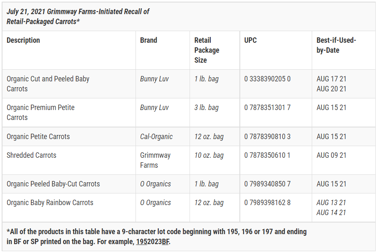377x252 pixels.
Task: Select the Organic Cut and Peeled Baby Carrots cell
Action: (48, 84)
